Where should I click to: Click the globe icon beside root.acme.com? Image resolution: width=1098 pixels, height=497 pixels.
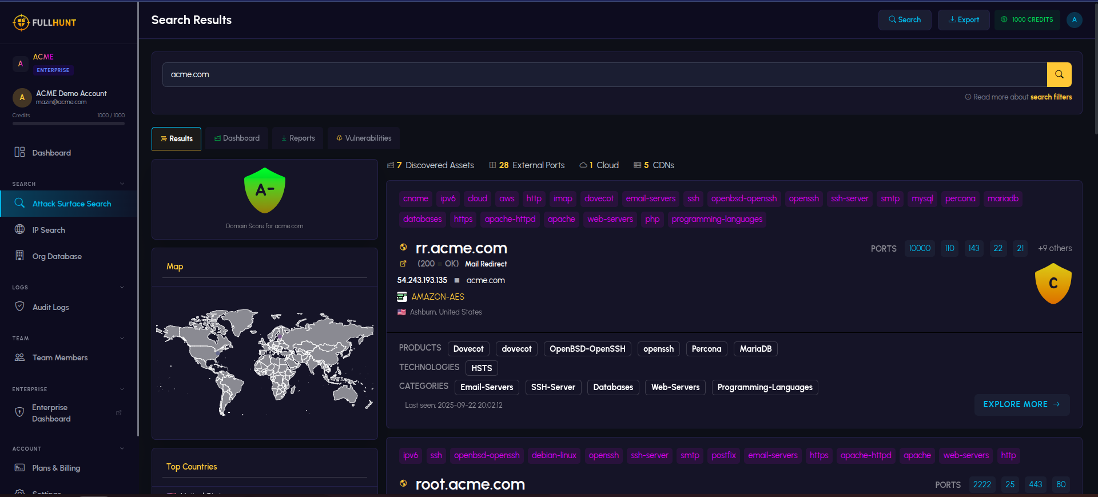[x=403, y=483]
